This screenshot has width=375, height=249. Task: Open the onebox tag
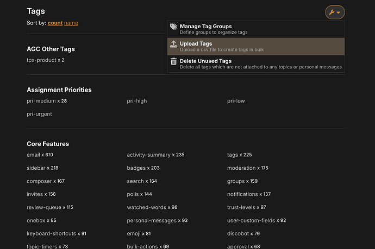point(36,221)
